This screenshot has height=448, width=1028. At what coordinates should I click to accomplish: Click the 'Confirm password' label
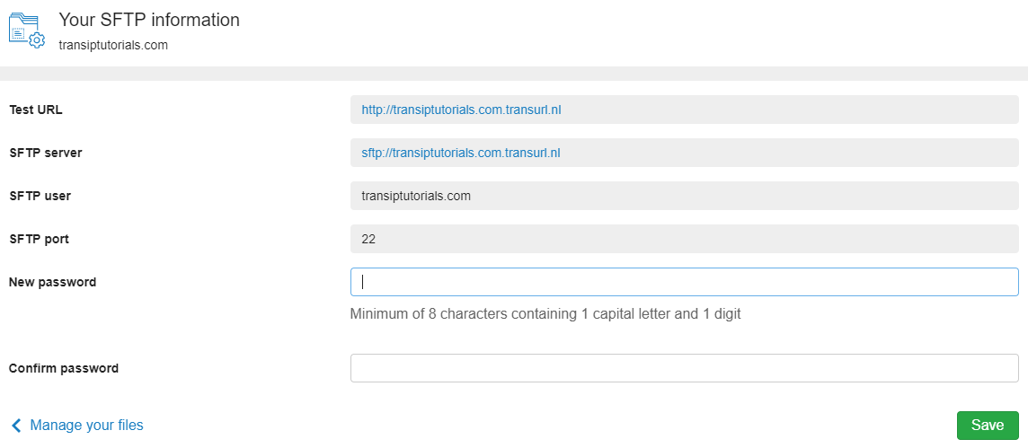click(64, 368)
